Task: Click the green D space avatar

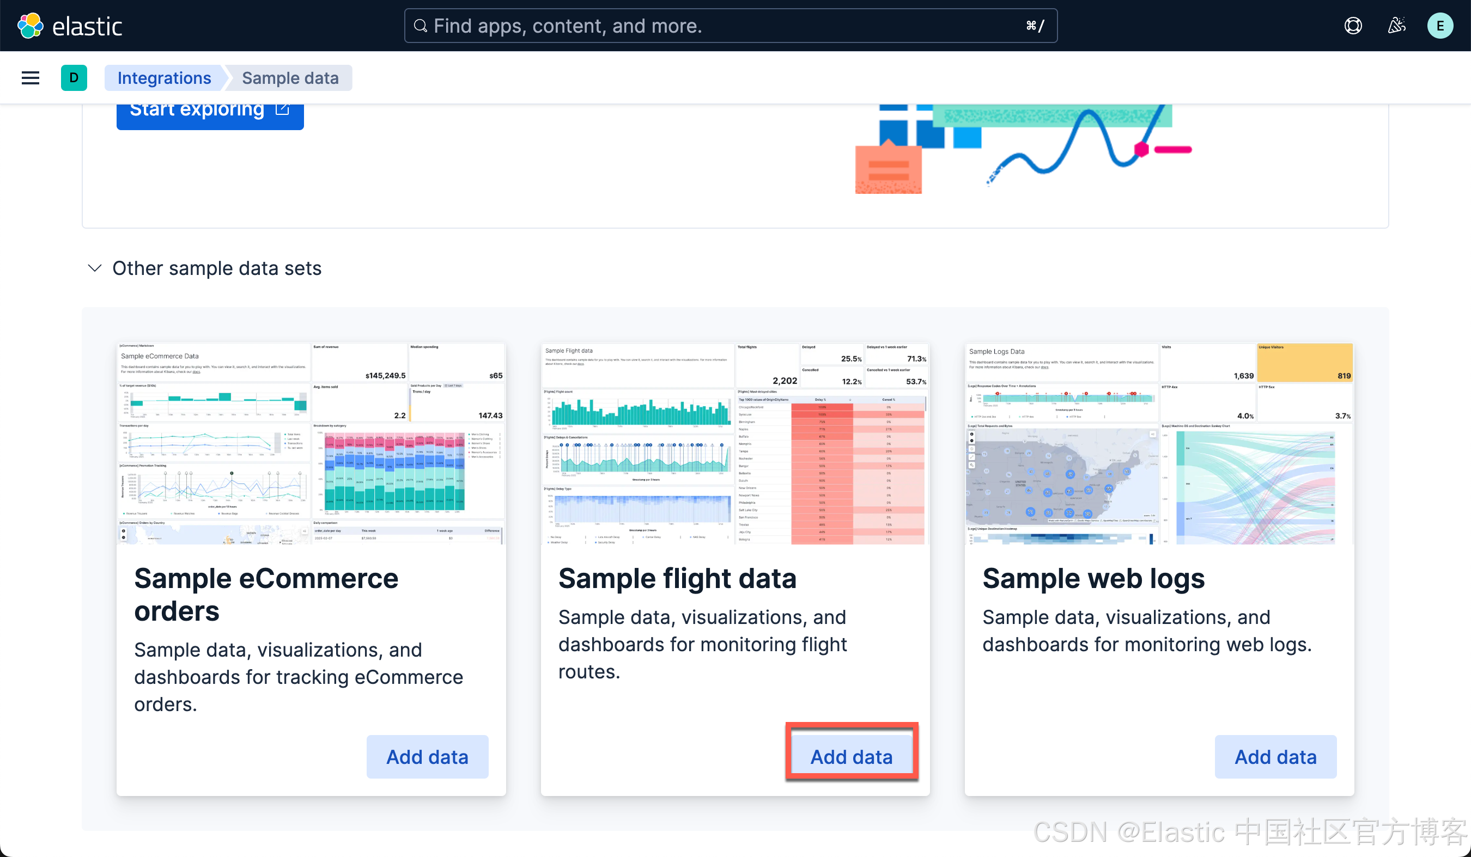Action: (x=74, y=78)
